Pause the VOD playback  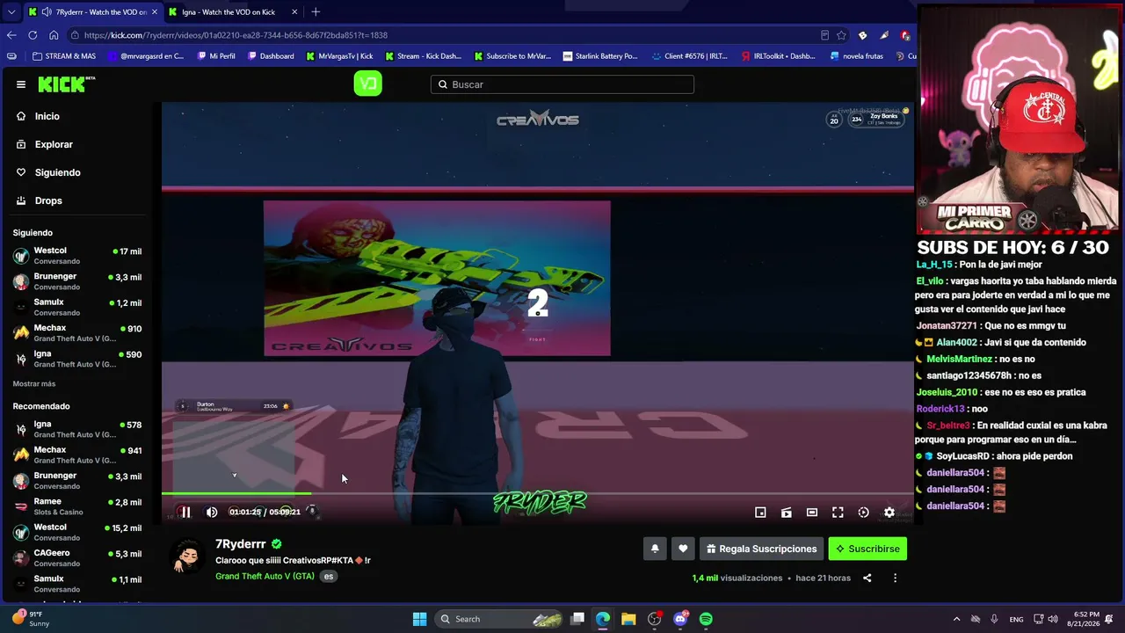[x=185, y=512]
